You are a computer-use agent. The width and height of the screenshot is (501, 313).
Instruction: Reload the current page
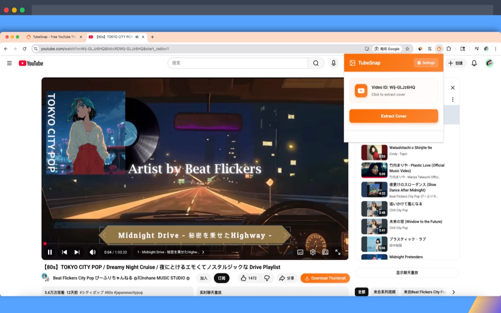(24, 49)
